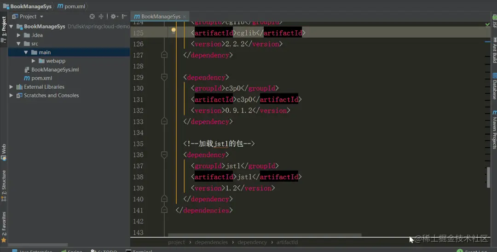This screenshot has width=497, height=252.
Task: Open the 2: Favorites tool window
Action: pyautogui.click(x=4, y=227)
